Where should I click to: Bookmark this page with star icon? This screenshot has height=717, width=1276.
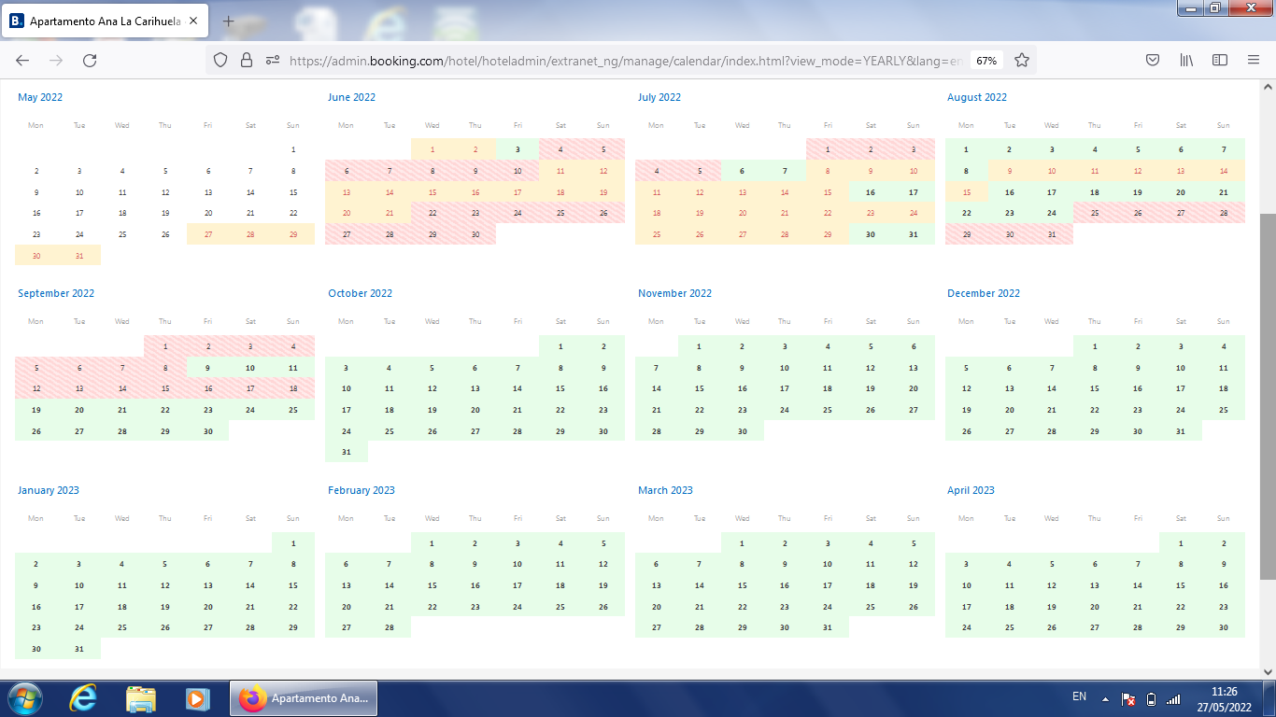tap(1022, 60)
